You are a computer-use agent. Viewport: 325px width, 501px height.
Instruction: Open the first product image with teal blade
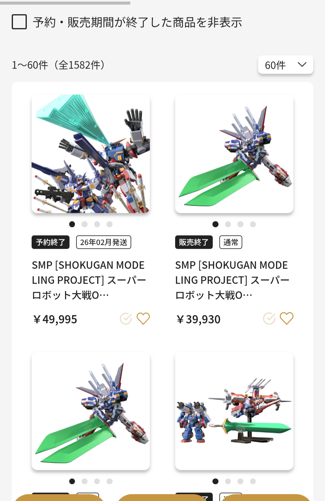91,154
